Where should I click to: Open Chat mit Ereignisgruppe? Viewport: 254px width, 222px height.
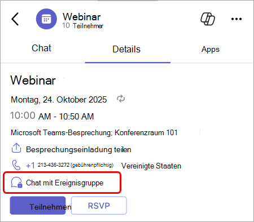click(65, 183)
